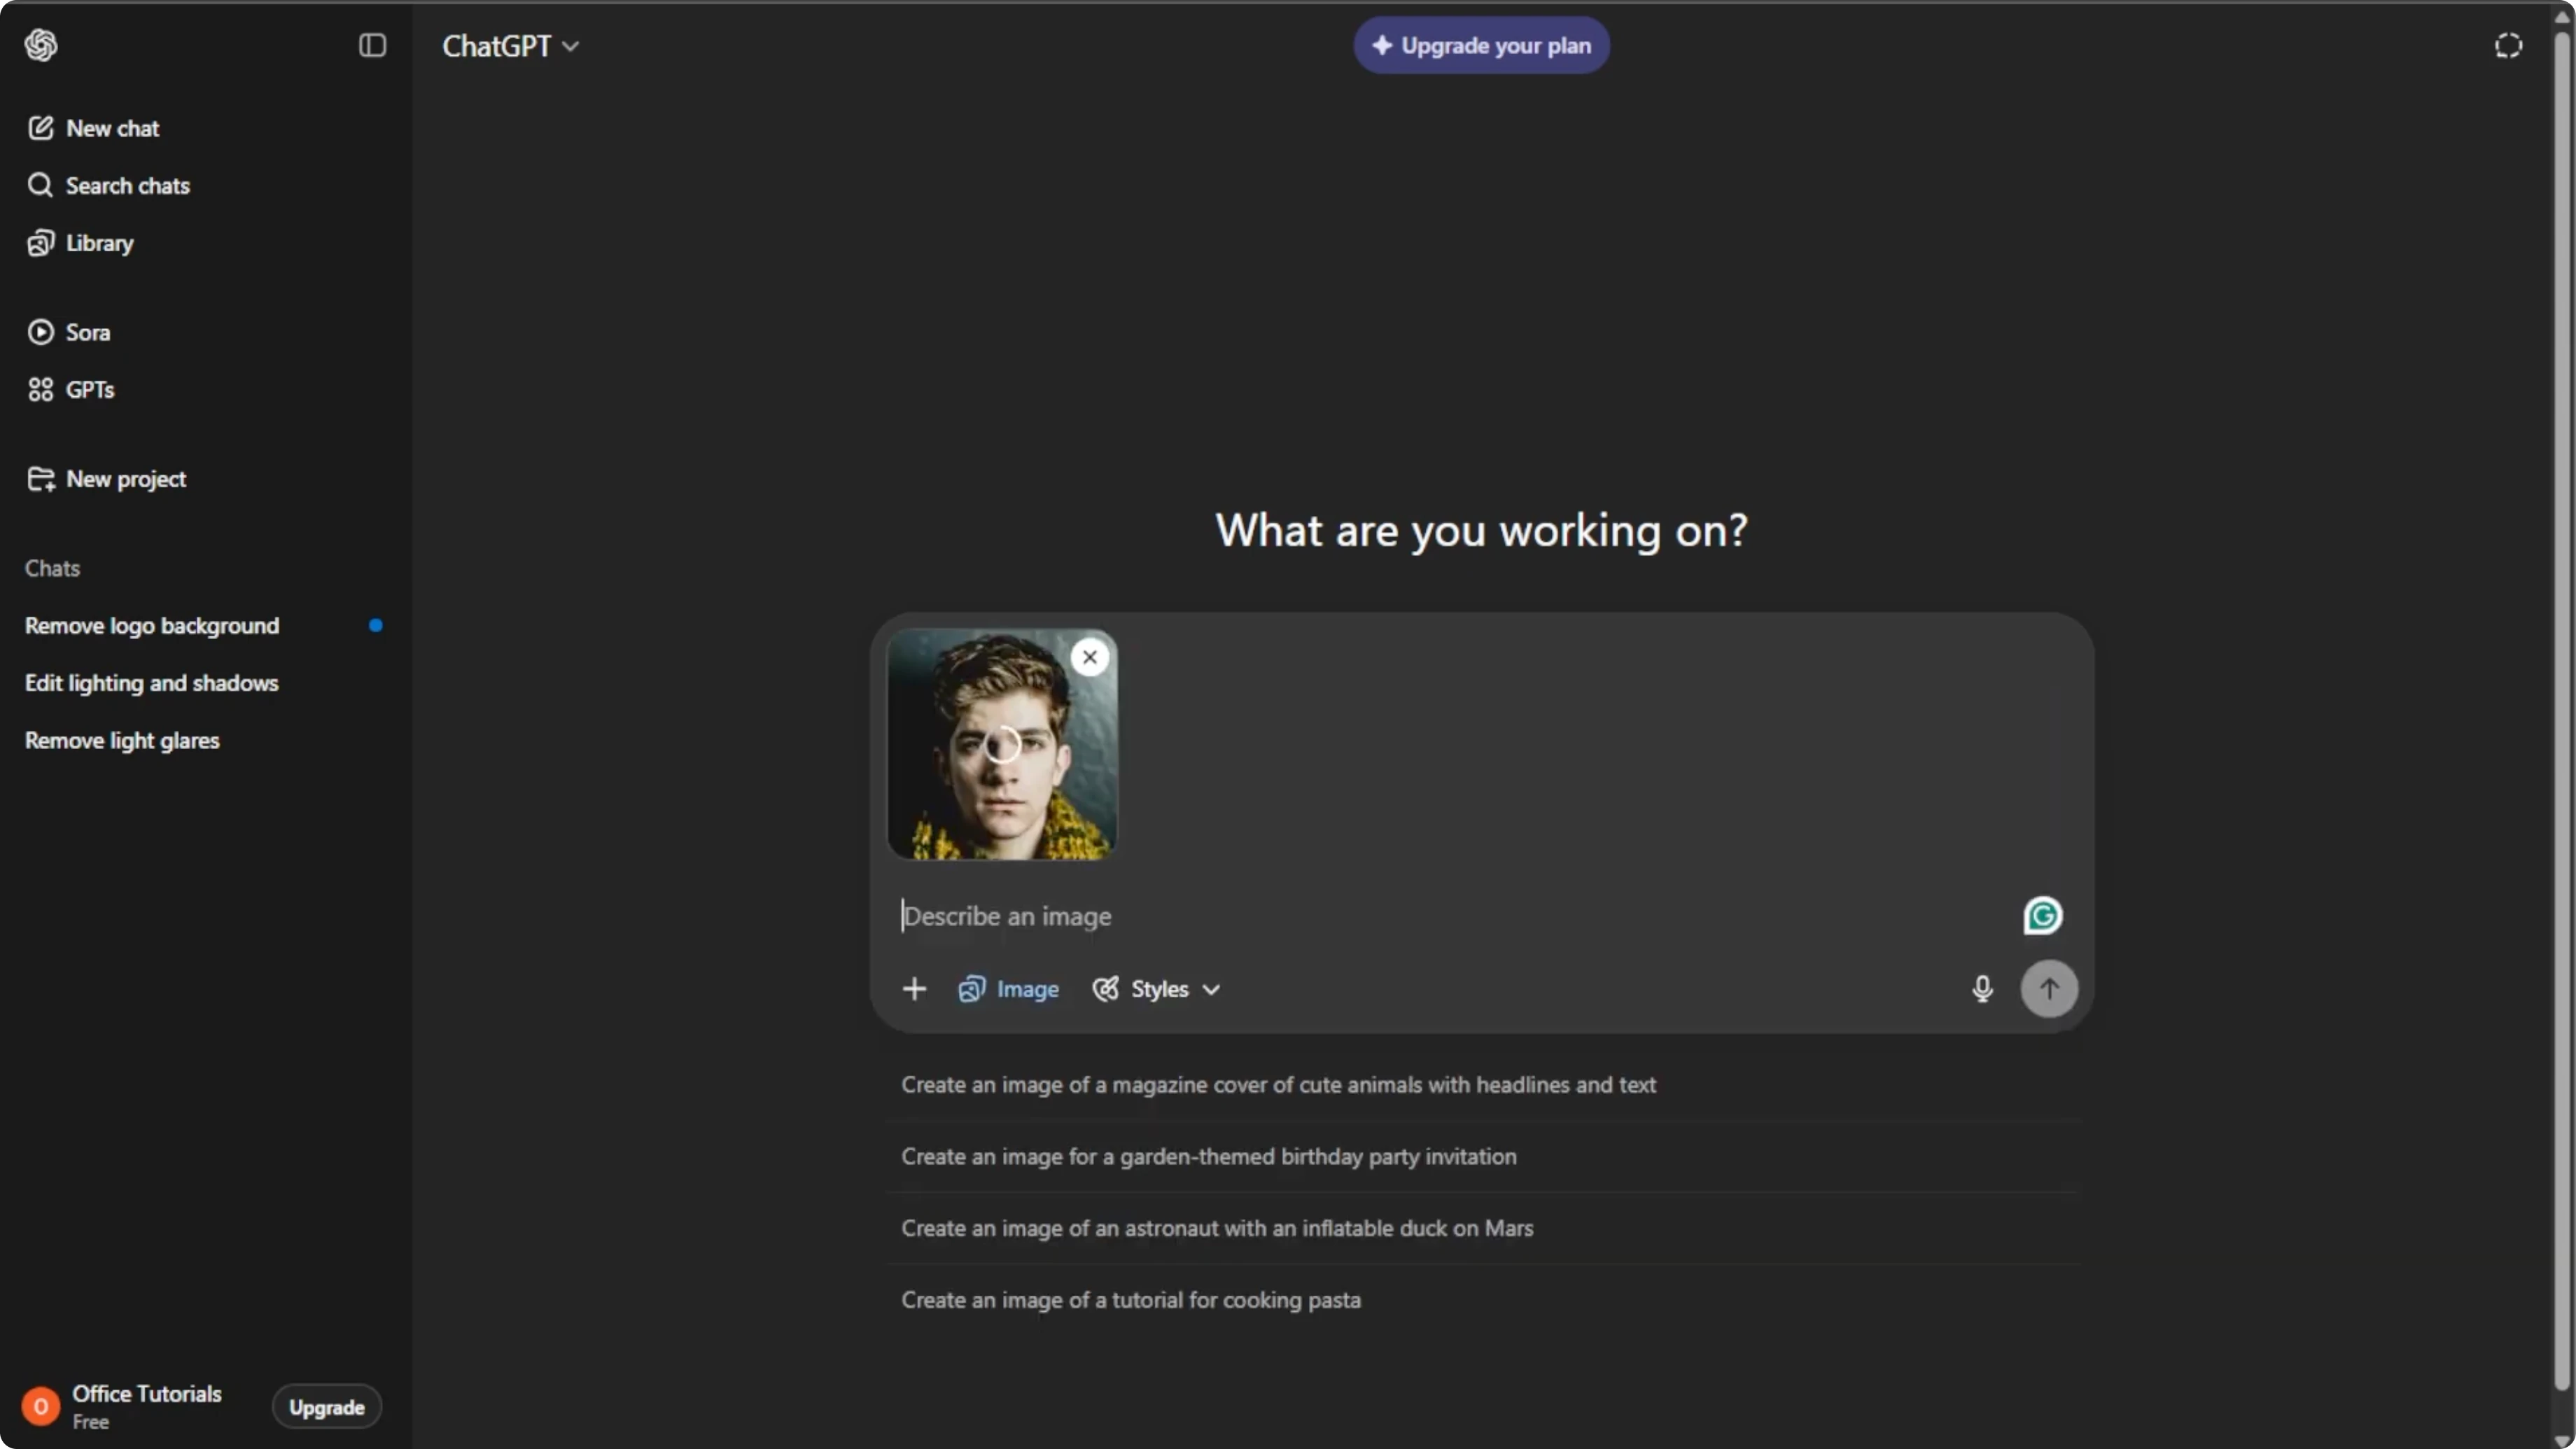
Task: Select the astronaut with inflatable duck suggestion
Action: (1482, 1229)
